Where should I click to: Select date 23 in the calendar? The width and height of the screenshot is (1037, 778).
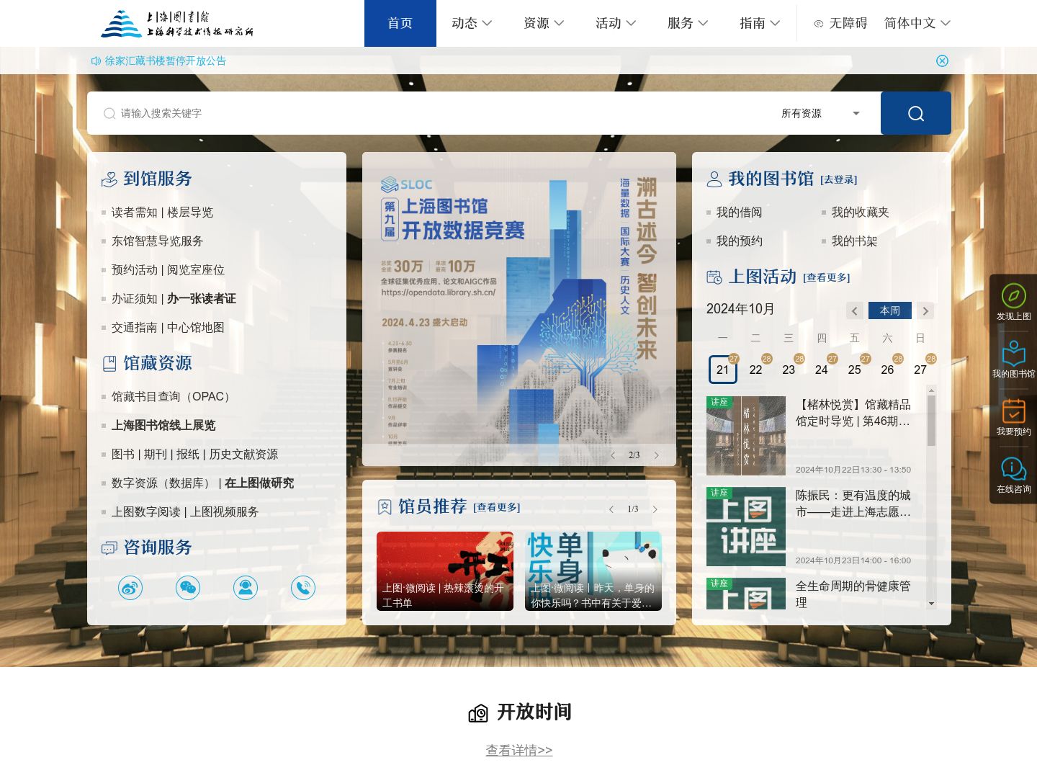(789, 370)
